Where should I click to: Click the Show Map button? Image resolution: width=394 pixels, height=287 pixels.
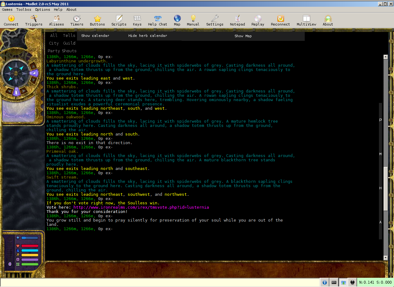pos(243,36)
